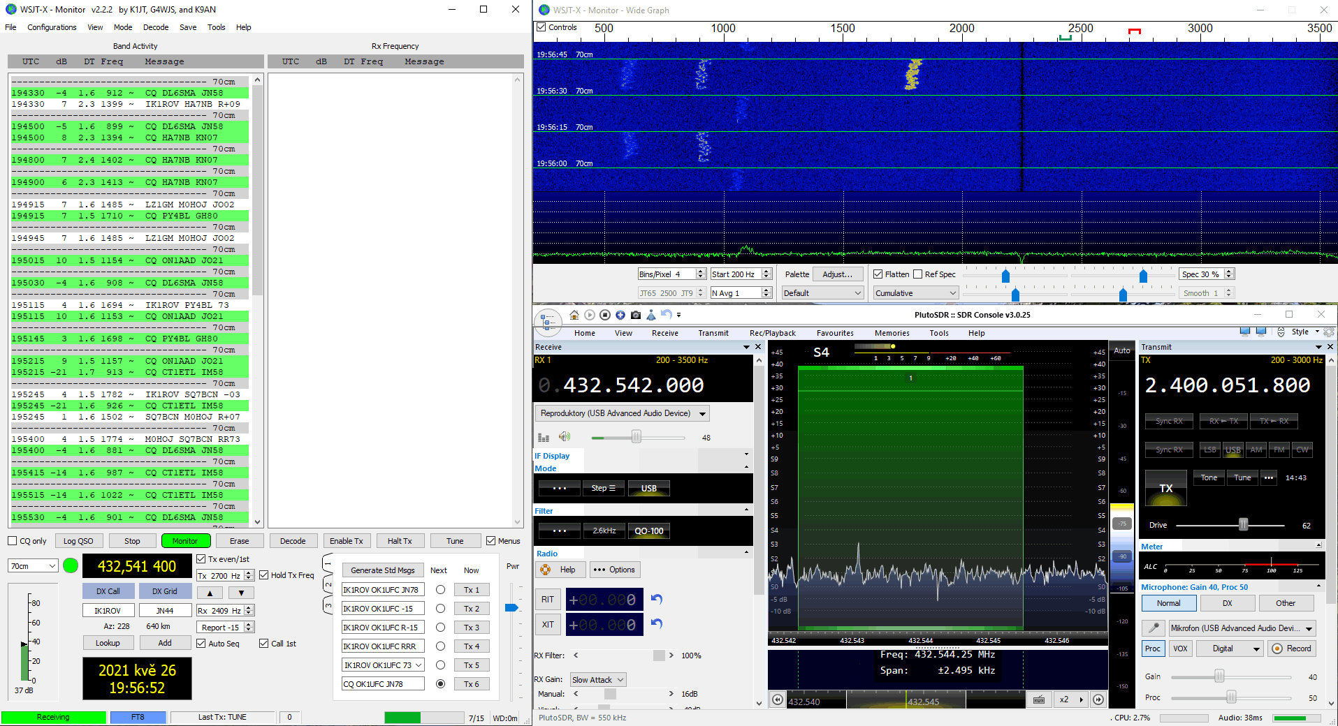
Task: Click the camera screenshot icon
Action: coord(635,315)
